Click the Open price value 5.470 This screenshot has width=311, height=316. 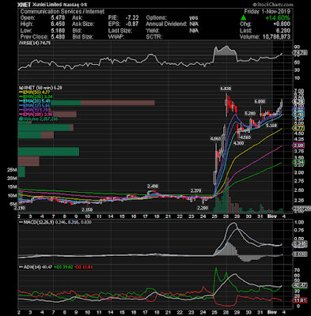coord(58,18)
